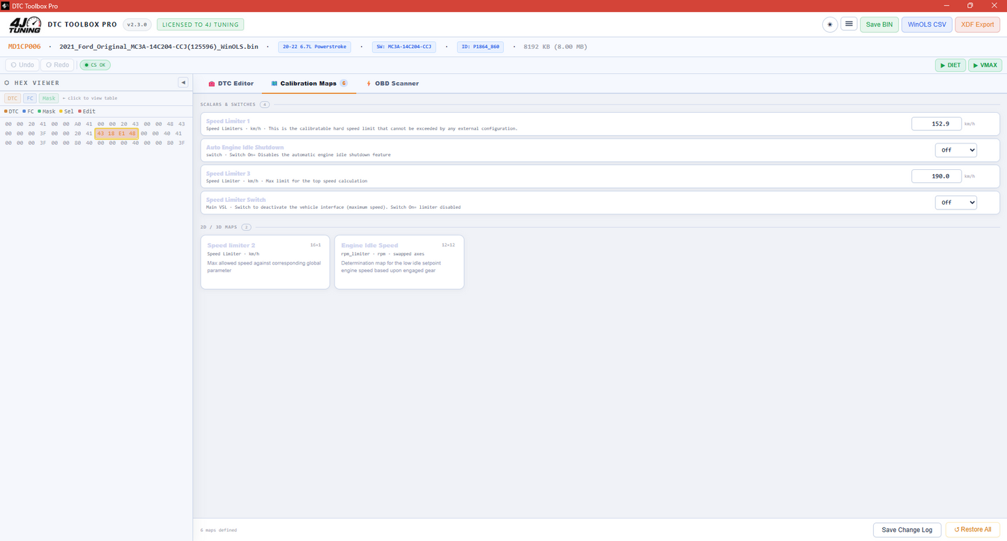Click the Speed Limiter 3 title
1007x541 pixels.
point(228,173)
